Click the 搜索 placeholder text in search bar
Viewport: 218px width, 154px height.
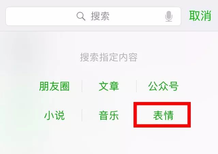click(x=100, y=16)
